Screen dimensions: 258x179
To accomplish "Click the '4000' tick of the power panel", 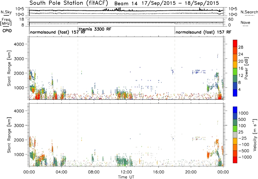I will tap(19, 44).
